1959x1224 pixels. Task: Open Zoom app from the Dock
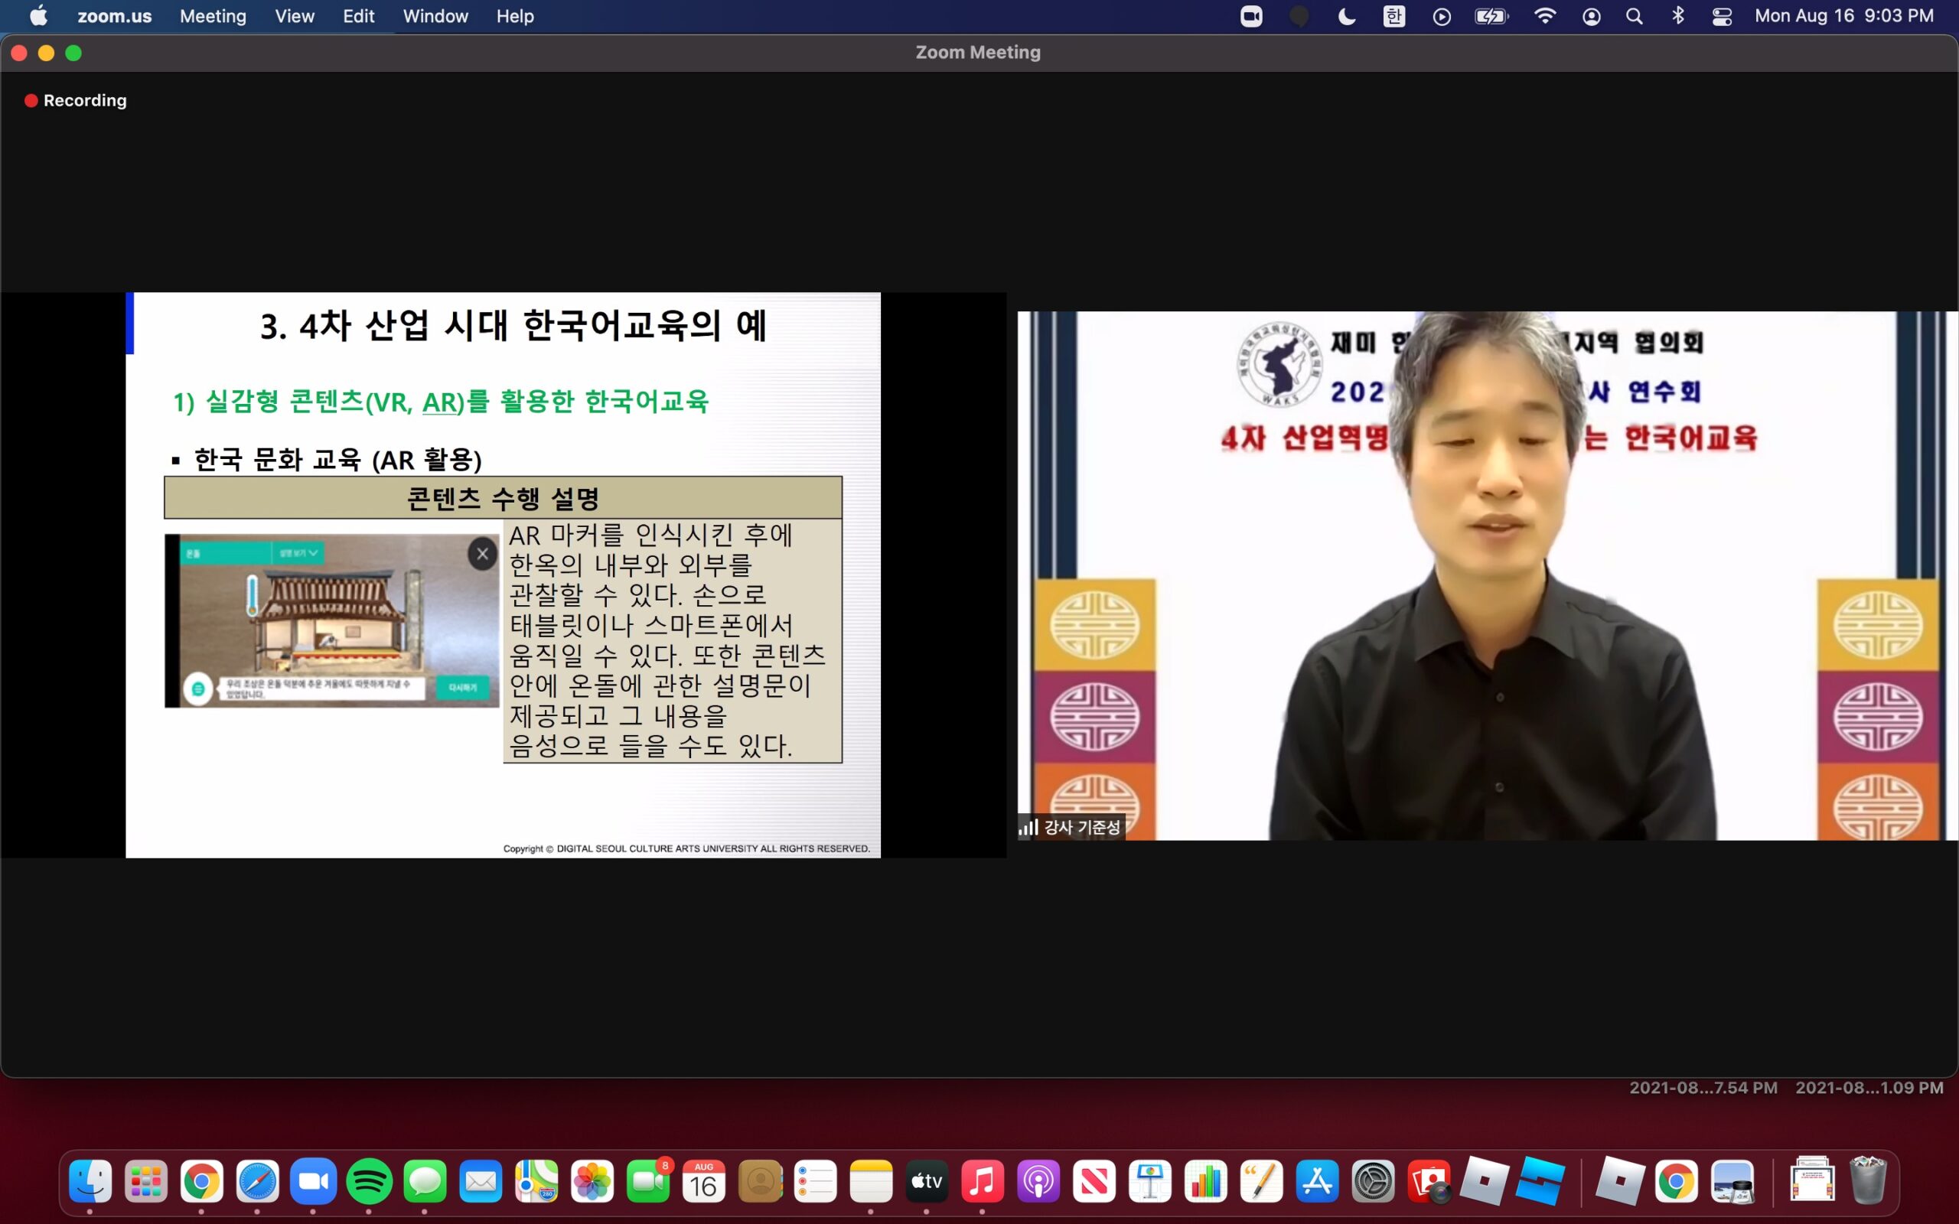tap(313, 1183)
